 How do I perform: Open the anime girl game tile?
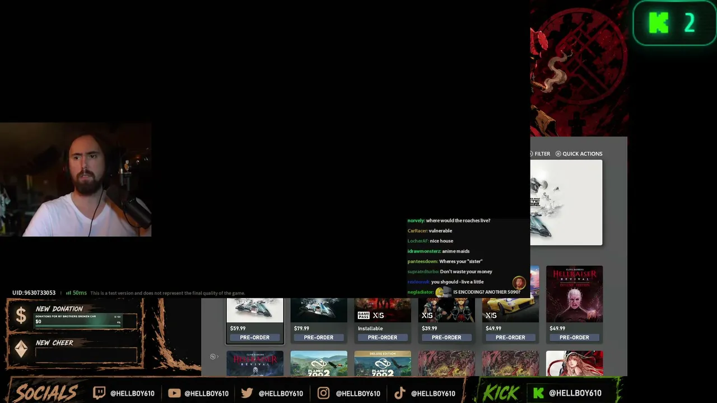[x=574, y=363]
